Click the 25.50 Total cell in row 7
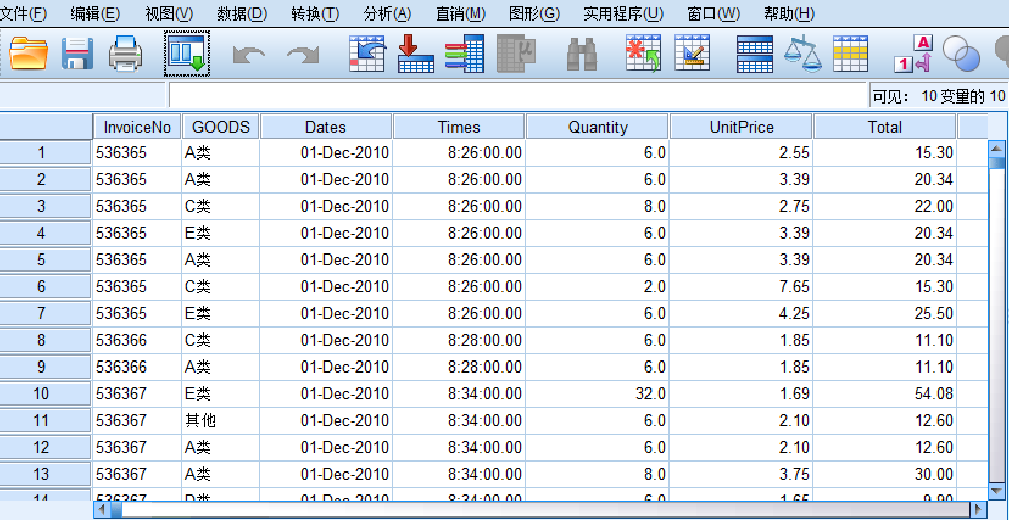Screen dimensions: 1009x520 click(x=885, y=314)
